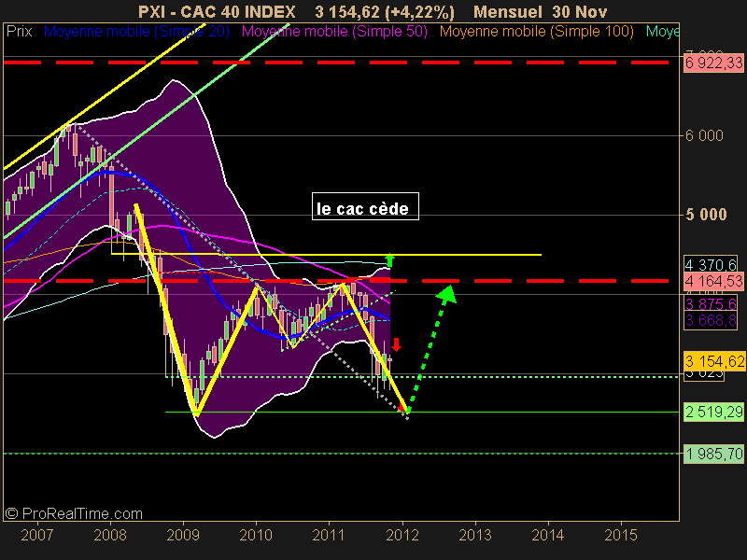The image size is (747, 560).
Task: Click the 2009 year on time axis
Action: [183, 535]
